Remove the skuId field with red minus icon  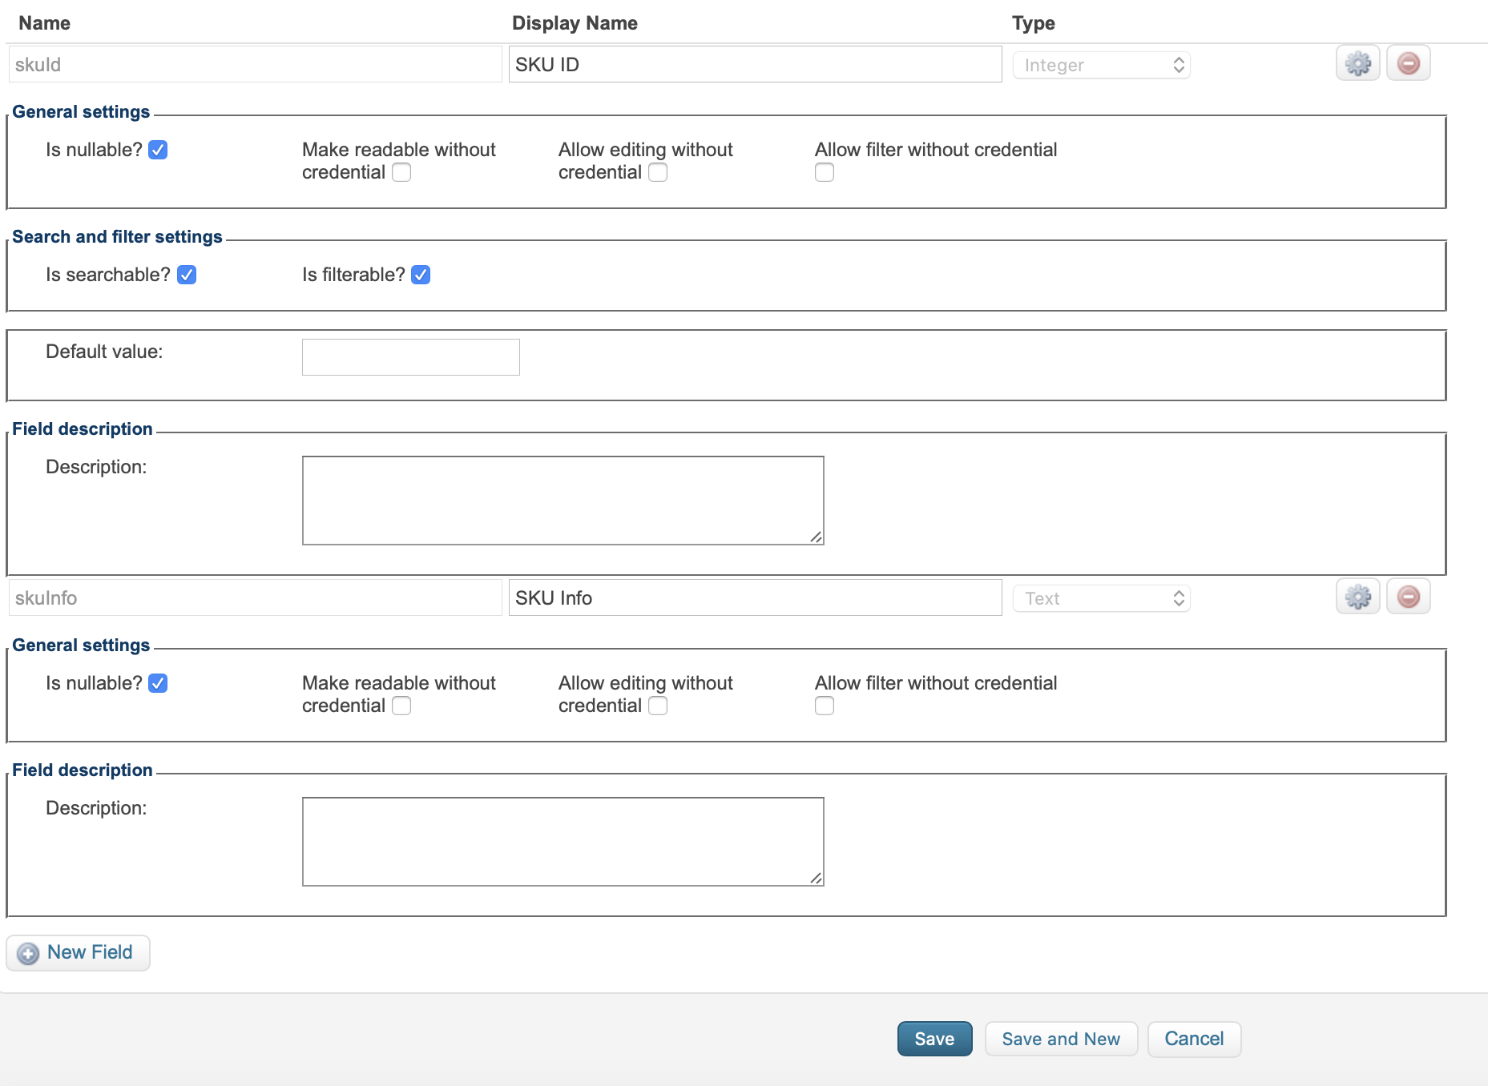tap(1408, 62)
